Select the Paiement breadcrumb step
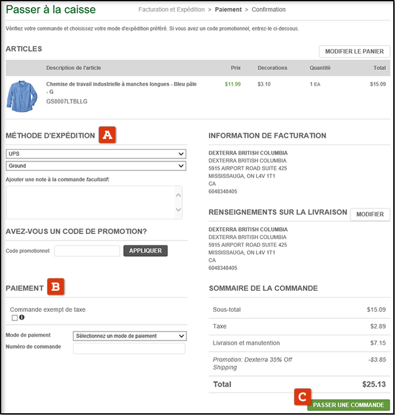 228,10
